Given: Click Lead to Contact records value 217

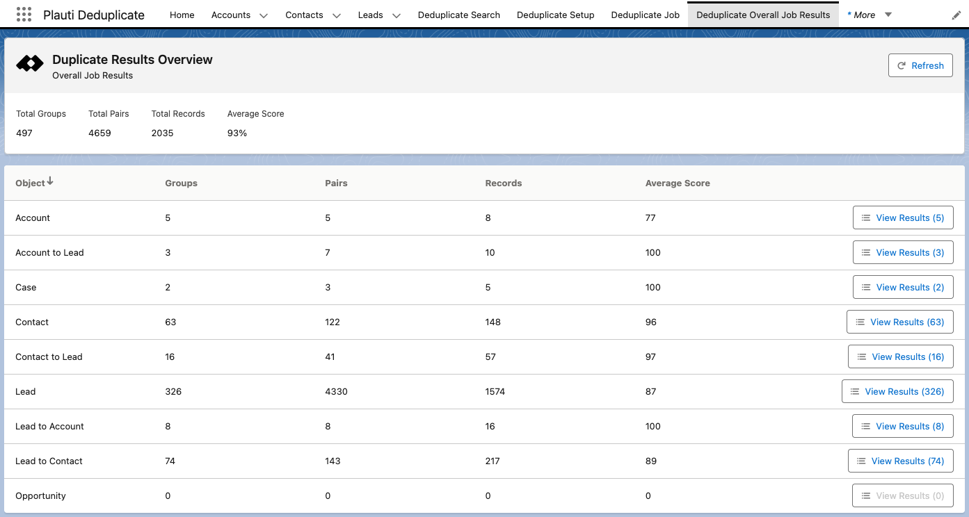Looking at the screenshot, I should tap(492, 461).
